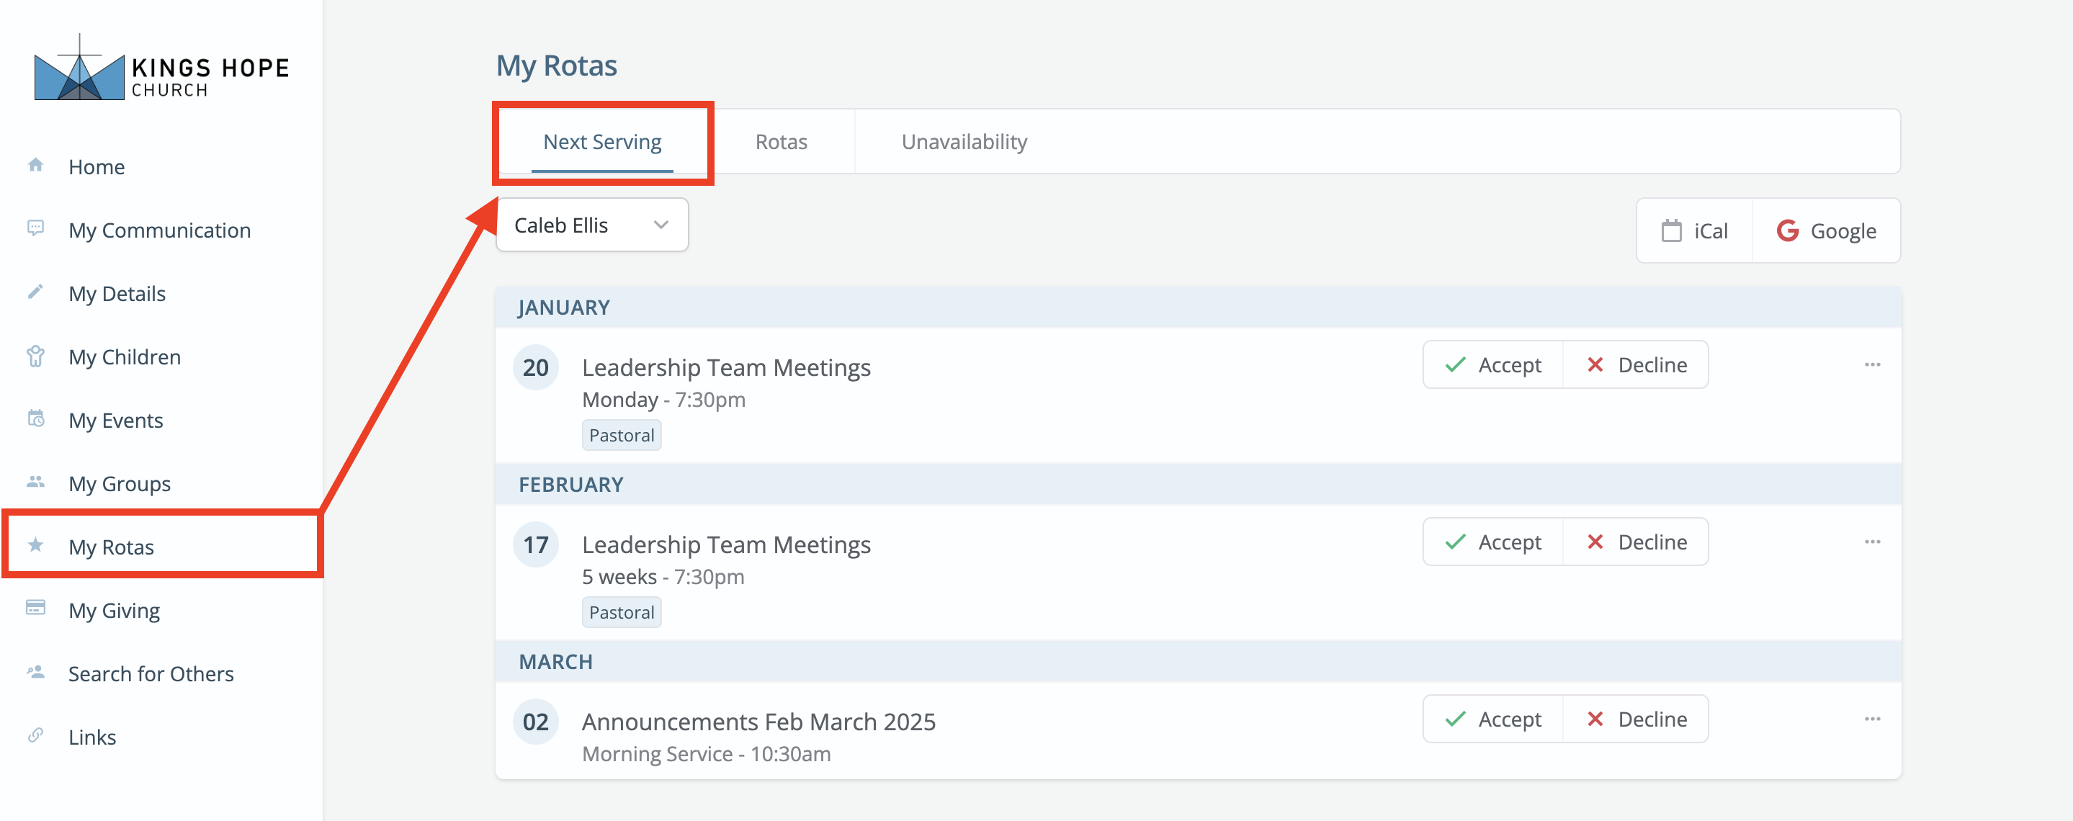Screen dimensions: 2073x821
Task: Click the Kings Hope Church logo
Action: point(161,68)
